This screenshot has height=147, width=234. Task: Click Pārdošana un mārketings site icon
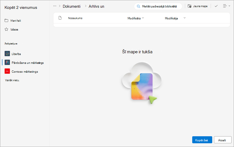click(7, 63)
